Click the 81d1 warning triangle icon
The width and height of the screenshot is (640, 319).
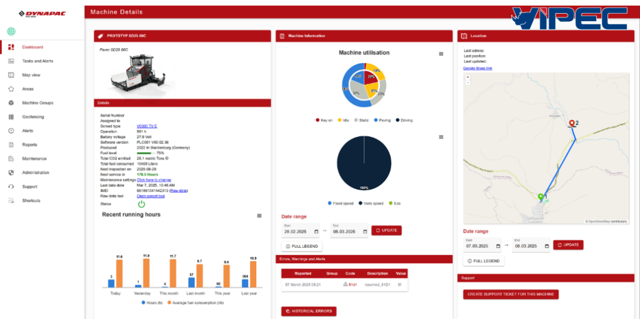(x=345, y=284)
